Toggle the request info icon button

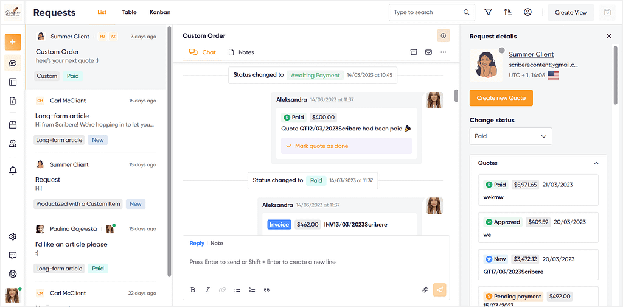tap(444, 36)
